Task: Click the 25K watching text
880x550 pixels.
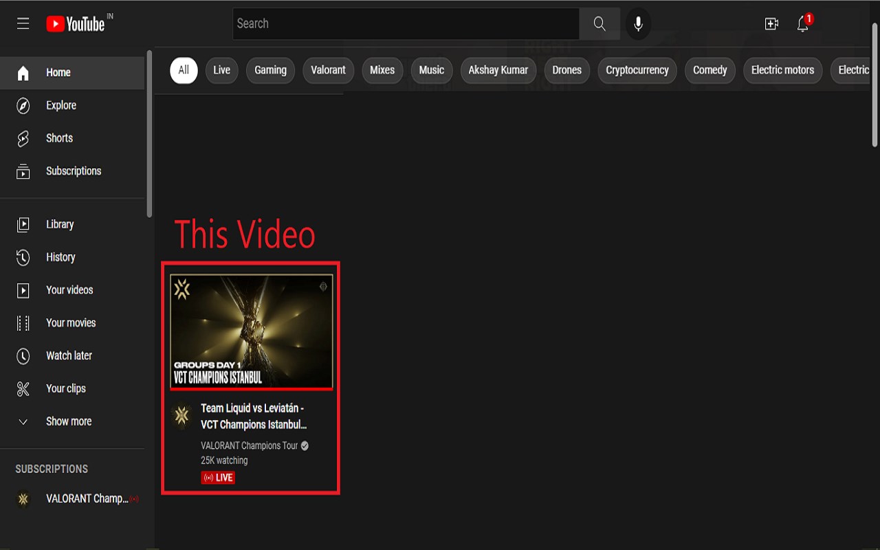Action: click(x=224, y=461)
